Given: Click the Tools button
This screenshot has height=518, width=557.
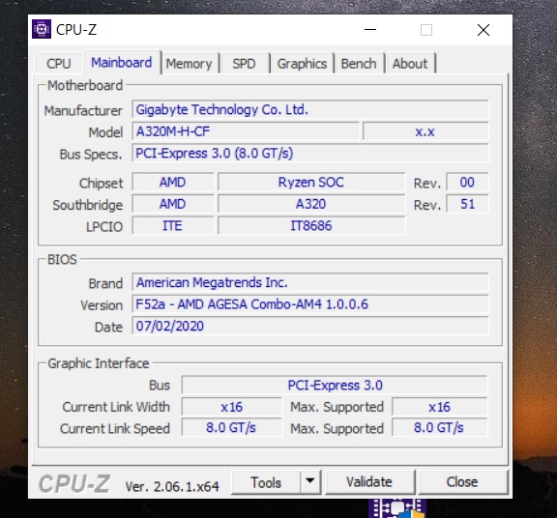Looking at the screenshot, I should [x=266, y=482].
